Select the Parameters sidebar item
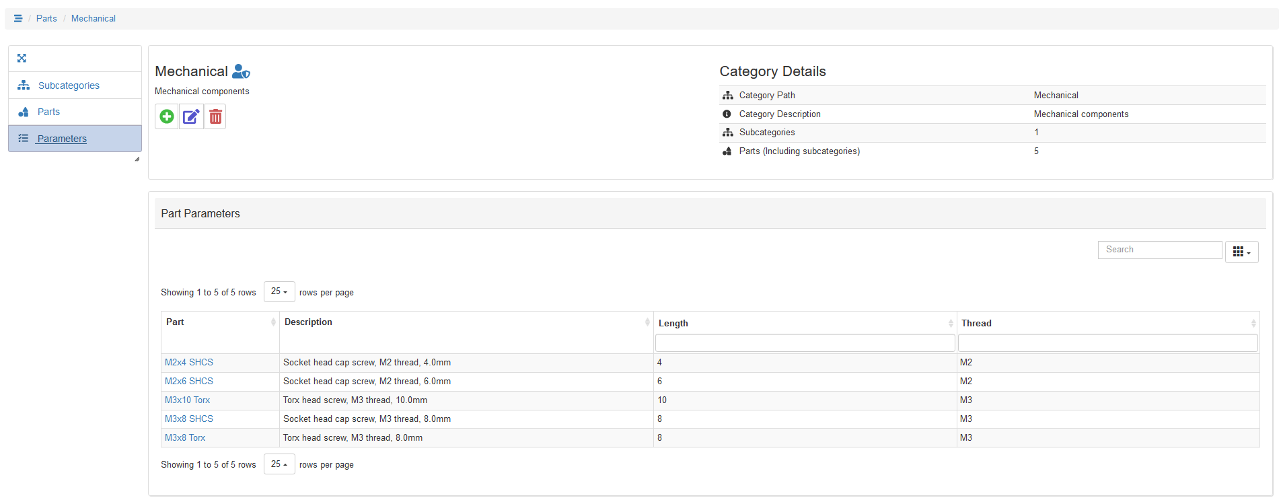This screenshot has height=504, width=1281. coord(62,139)
